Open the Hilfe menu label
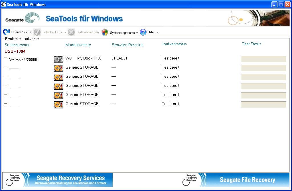Image resolution: width=292 pixels, height=191 pixels. click(x=151, y=32)
